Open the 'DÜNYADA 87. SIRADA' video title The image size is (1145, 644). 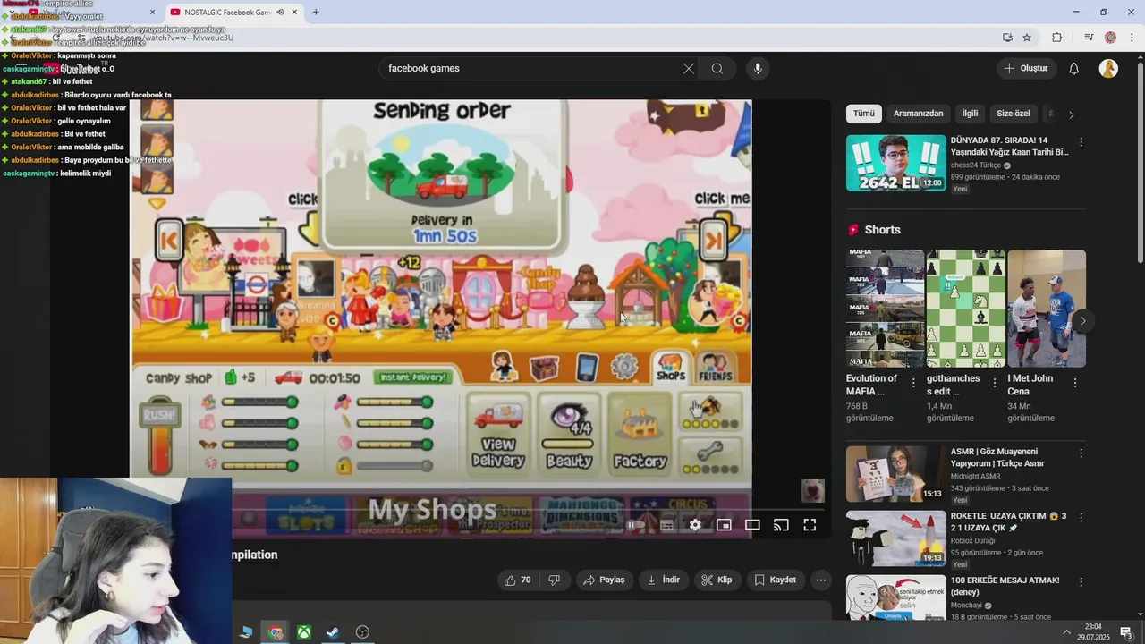tap(1009, 147)
